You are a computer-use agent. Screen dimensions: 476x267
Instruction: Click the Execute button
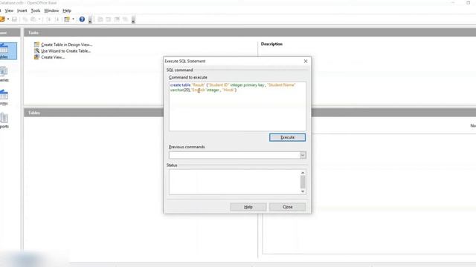point(287,137)
